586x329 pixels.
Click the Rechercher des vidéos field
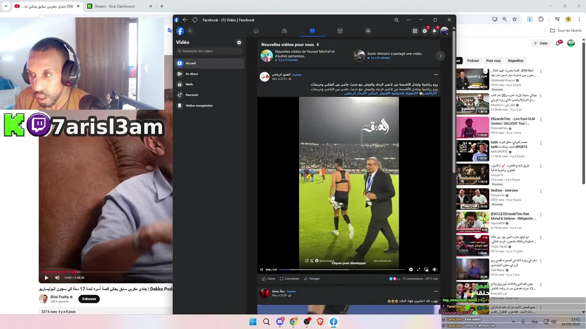(210, 51)
